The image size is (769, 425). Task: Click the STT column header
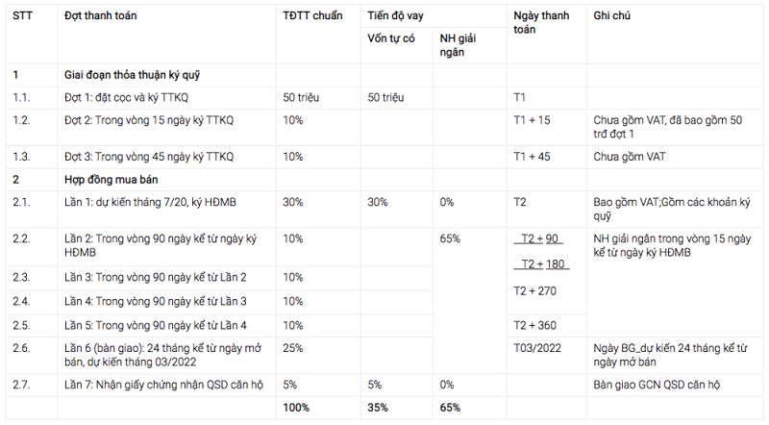click(x=22, y=17)
